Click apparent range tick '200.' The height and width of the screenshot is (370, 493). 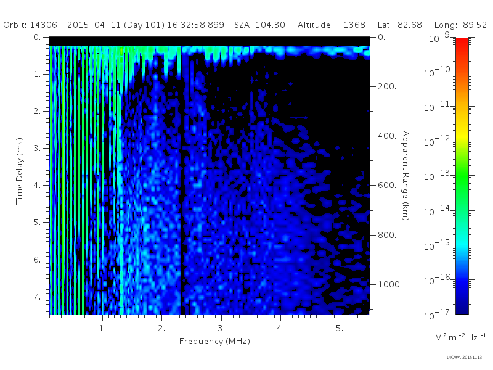point(387,86)
